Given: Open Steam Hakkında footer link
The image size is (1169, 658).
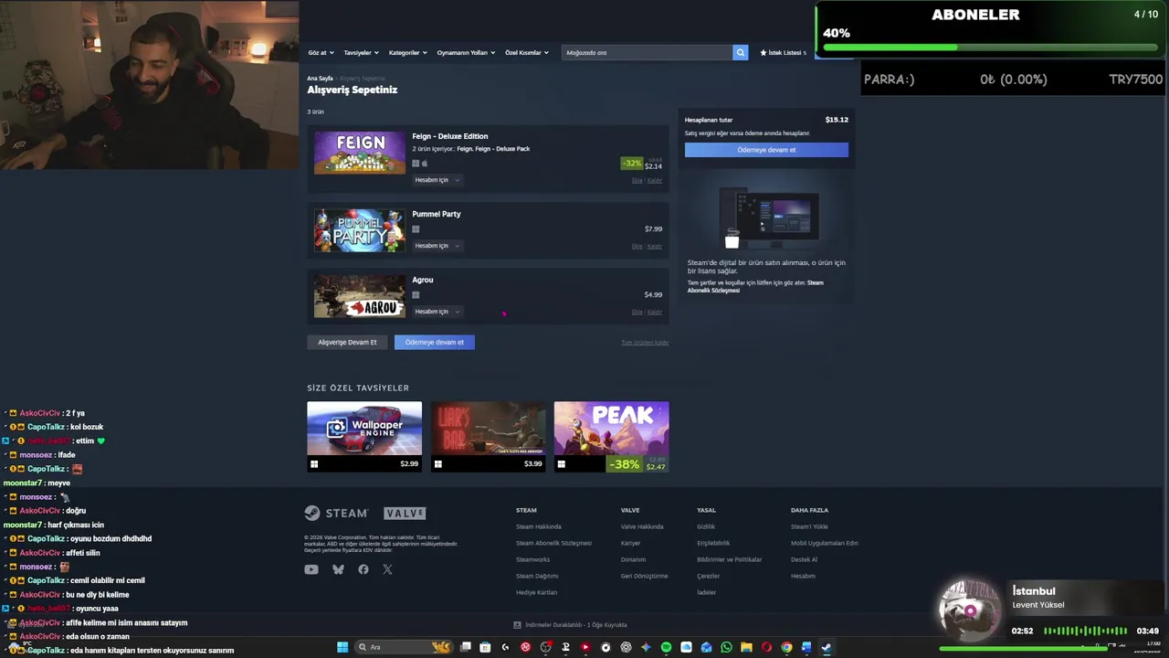Looking at the screenshot, I should point(538,526).
